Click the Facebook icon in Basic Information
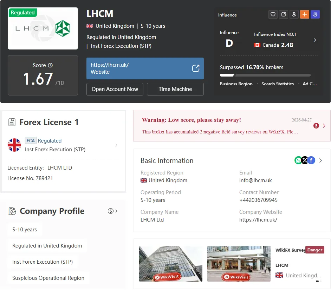 [x=311, y=160]
